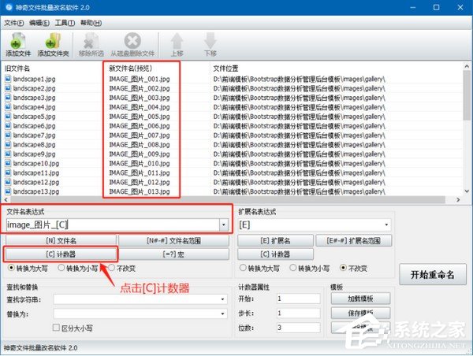Select extension convert to uppercase radio
Image resolution: width=473 pixels, height=356 pixels.
pos(243,268)
